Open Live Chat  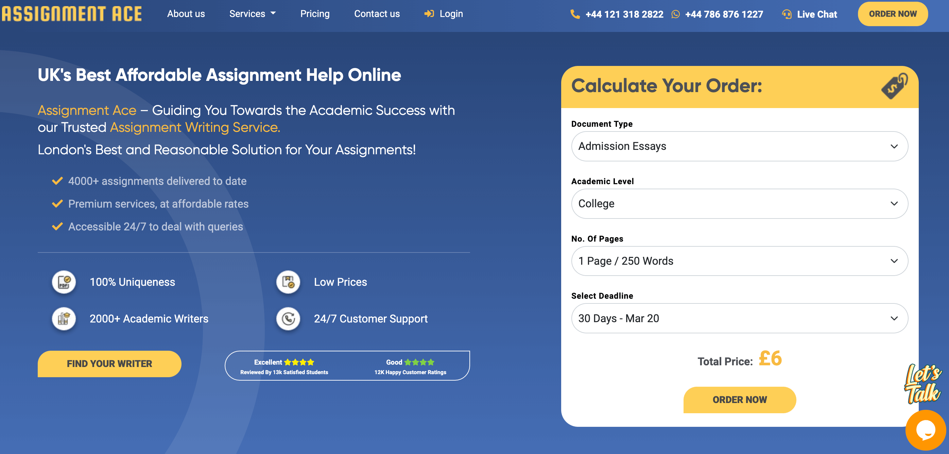point(817,14)
